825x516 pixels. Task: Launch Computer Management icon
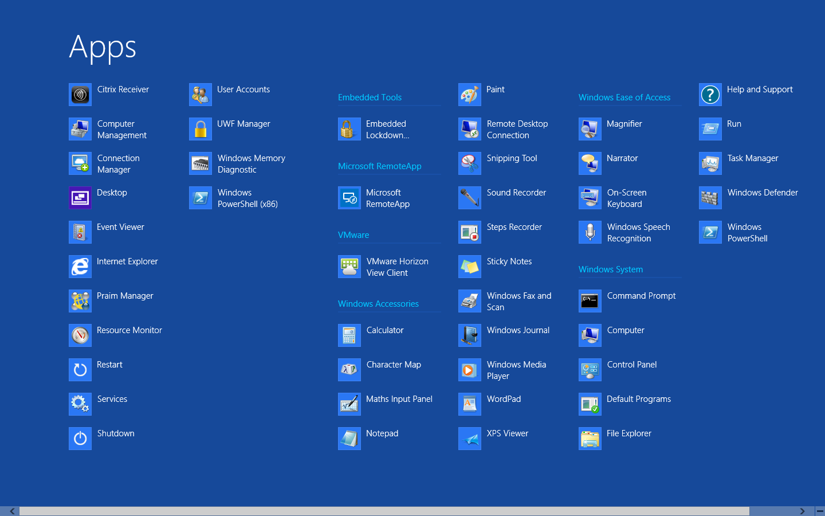80,129
